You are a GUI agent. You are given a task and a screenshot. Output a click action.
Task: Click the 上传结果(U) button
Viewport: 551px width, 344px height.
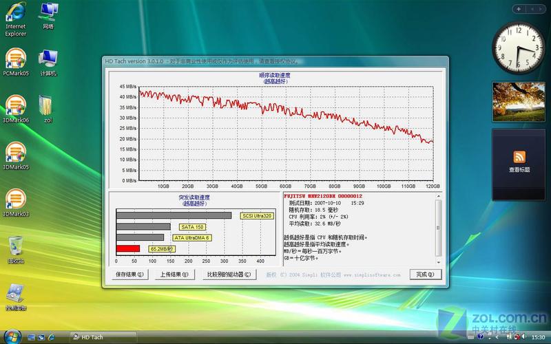(175, 275)
